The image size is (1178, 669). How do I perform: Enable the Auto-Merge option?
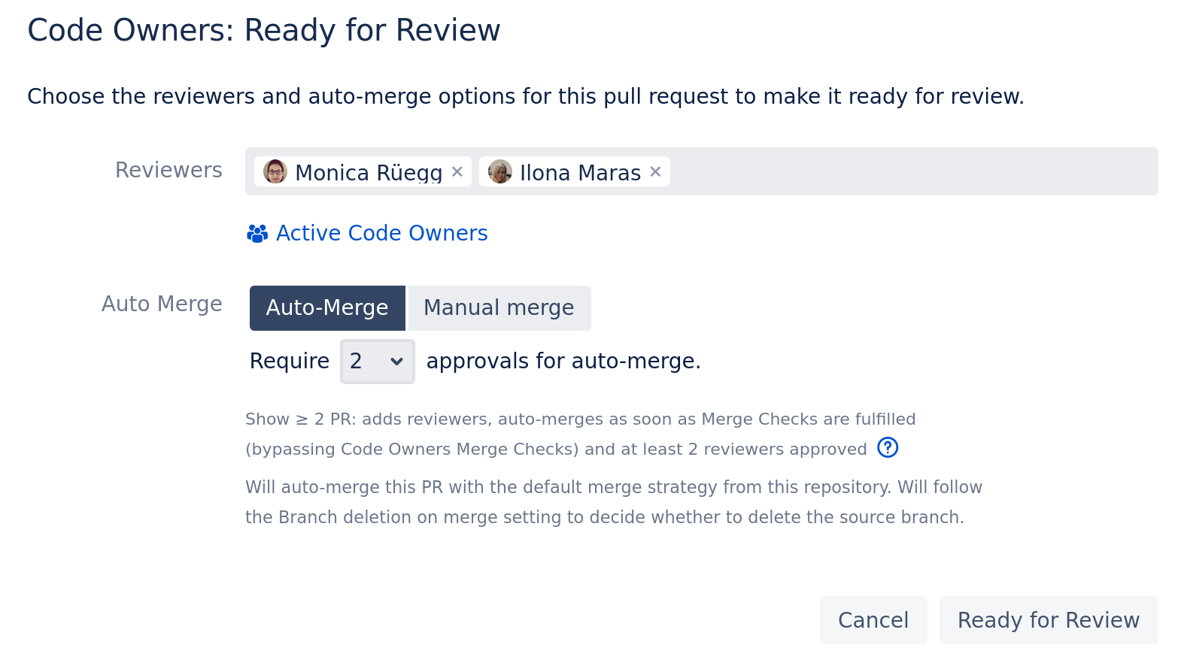coord(327,308)
